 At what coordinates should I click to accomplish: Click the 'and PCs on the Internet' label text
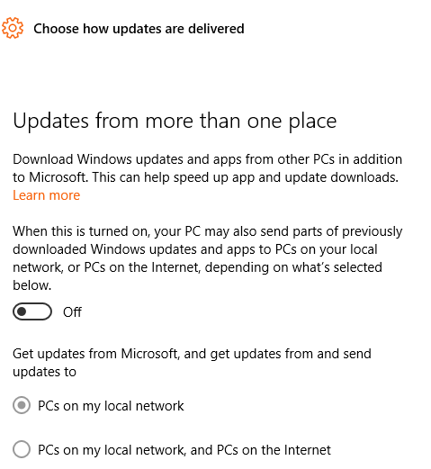click(261, 450)
